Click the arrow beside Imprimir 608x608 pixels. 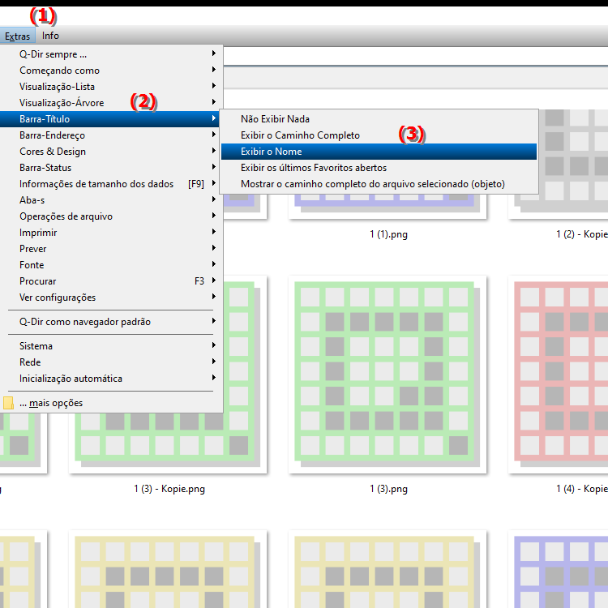pos(214,232)
